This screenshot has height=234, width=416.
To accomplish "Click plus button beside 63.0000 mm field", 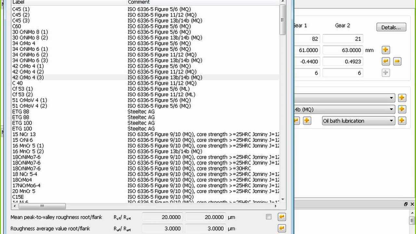I will point(385,50).
